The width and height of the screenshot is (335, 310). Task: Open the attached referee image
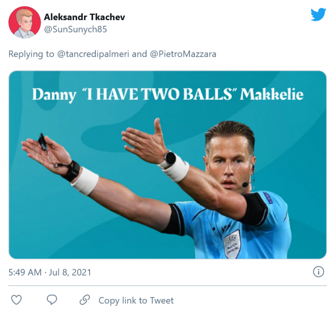(167, 191)
